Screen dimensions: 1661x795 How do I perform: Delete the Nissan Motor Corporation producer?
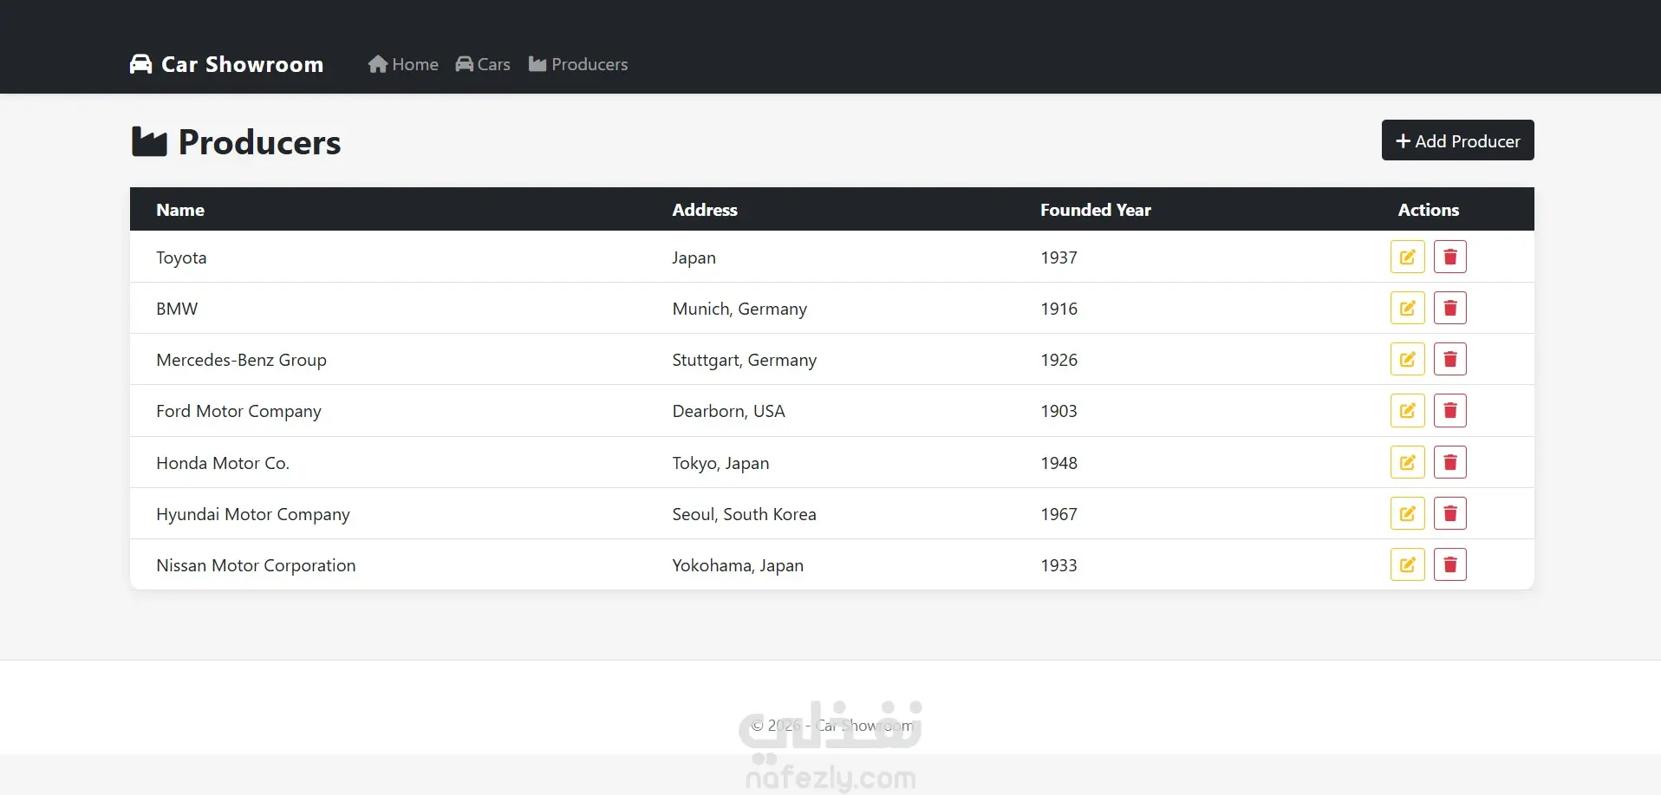click(x=1449, y=564)
